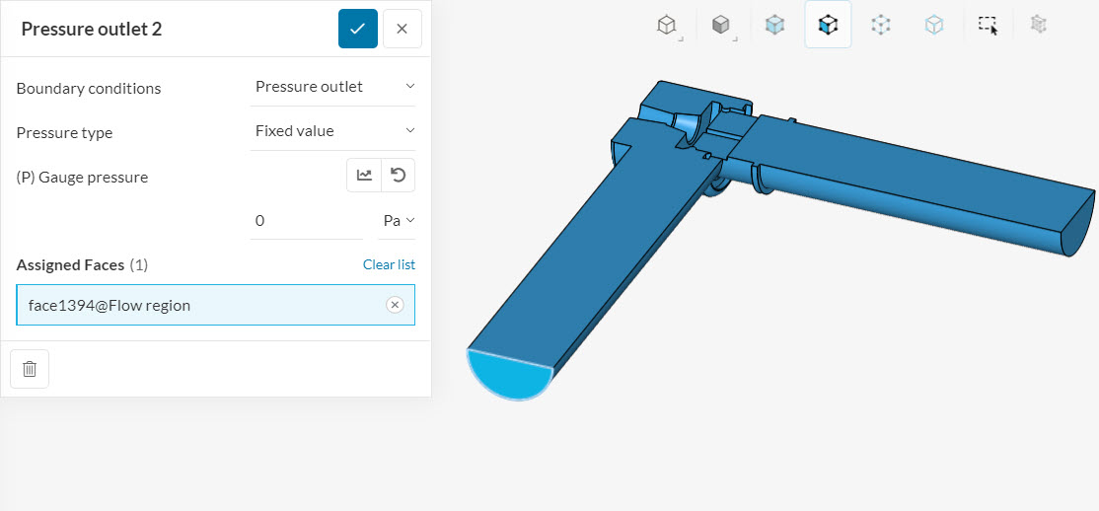Click the Clear list link
The image size is (1099, 511).
(389, 265)
